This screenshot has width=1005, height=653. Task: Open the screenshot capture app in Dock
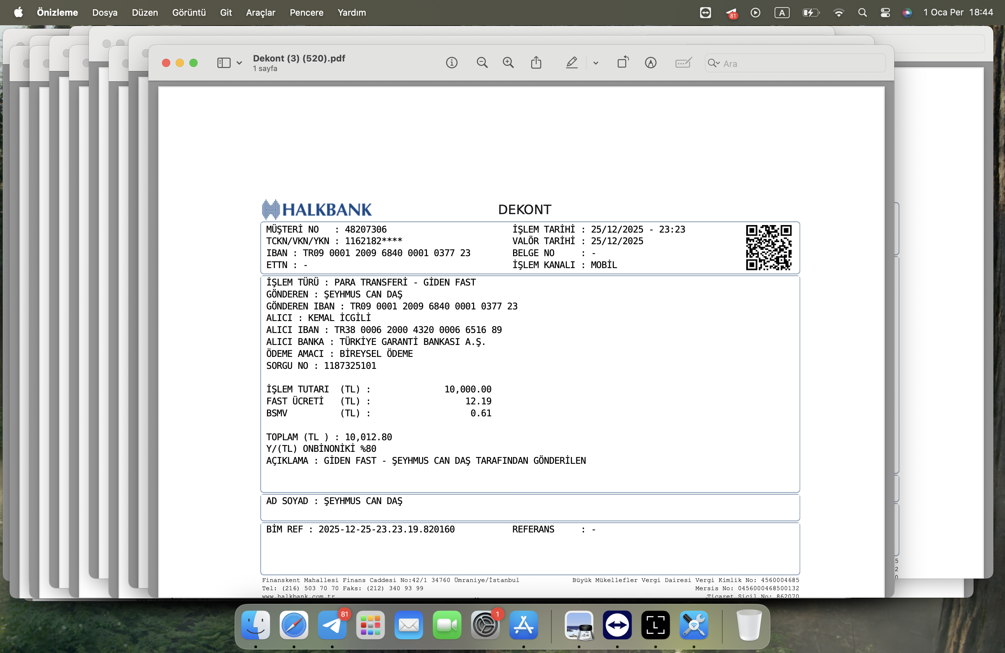pyautogui.click(x=655, y=625)
